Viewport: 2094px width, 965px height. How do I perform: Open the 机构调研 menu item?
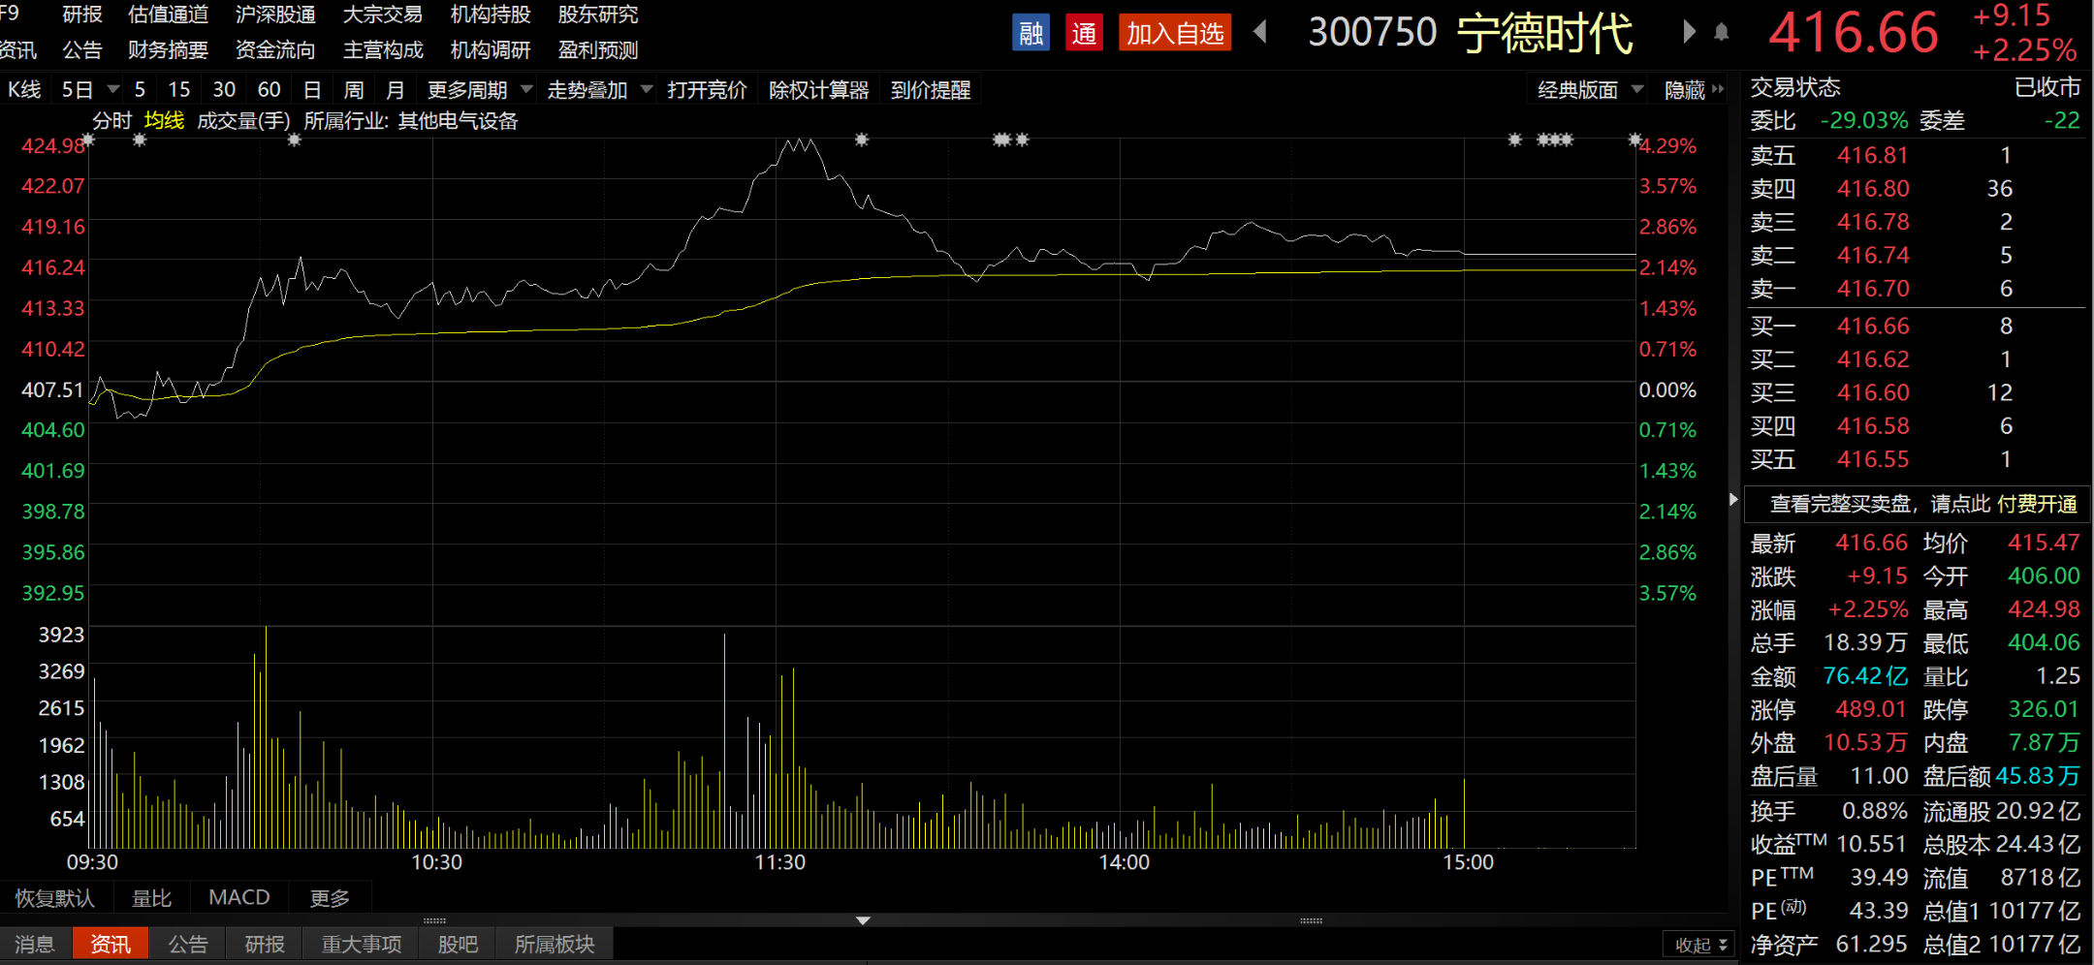(491, 49)
